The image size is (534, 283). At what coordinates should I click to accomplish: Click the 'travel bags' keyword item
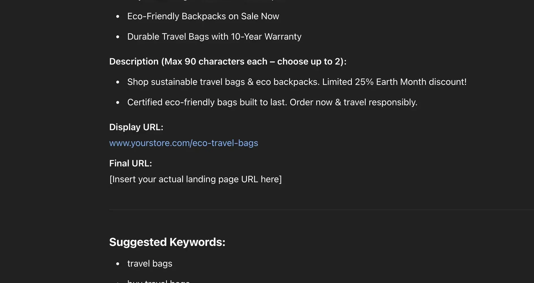click(x=150, y=264)
